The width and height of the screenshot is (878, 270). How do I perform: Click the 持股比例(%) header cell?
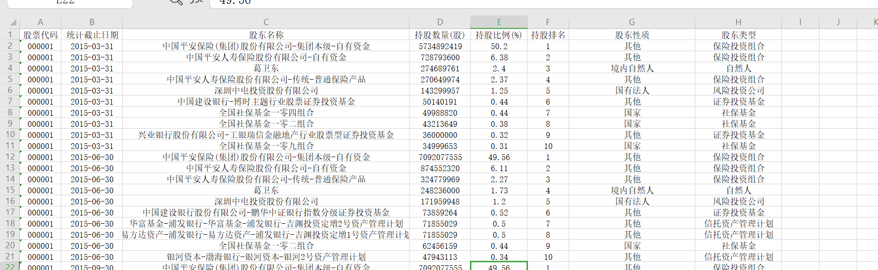pos(499,35)
